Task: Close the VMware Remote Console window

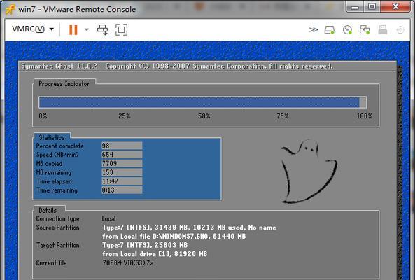Action: coord(395,6)
